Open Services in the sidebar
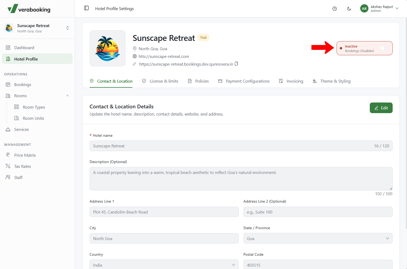The image size is (407, 269). [37, 129]
